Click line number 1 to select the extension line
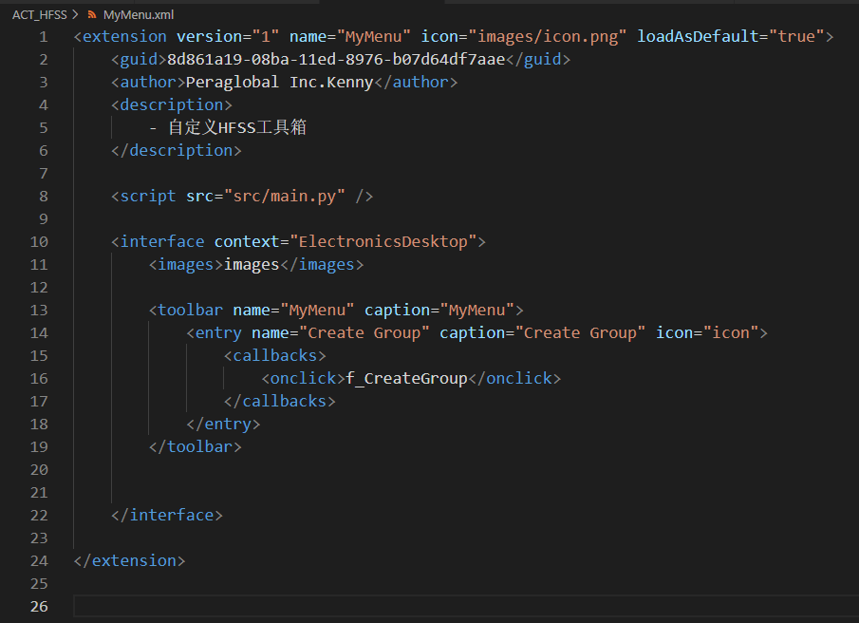 click(43, 35)
